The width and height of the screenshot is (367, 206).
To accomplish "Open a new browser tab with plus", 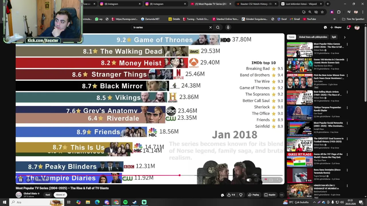I will point(328,4).
